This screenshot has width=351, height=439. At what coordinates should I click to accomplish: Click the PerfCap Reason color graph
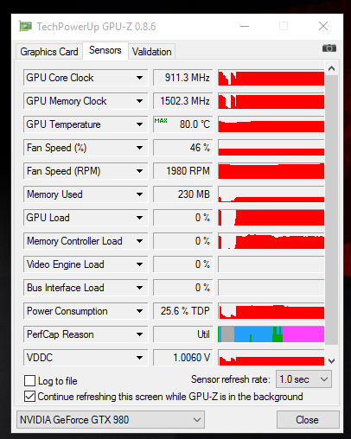271,334
